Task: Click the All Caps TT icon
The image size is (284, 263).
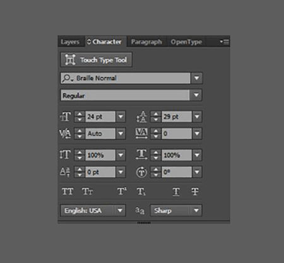Action: tap(68, 192)
